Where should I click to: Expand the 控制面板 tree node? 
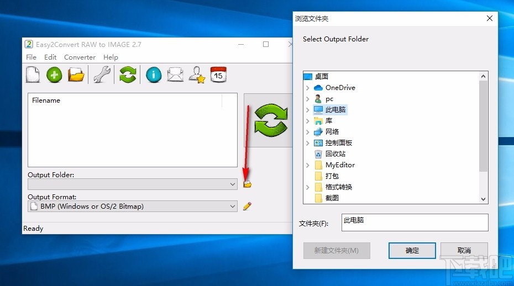tap(307, 143)
